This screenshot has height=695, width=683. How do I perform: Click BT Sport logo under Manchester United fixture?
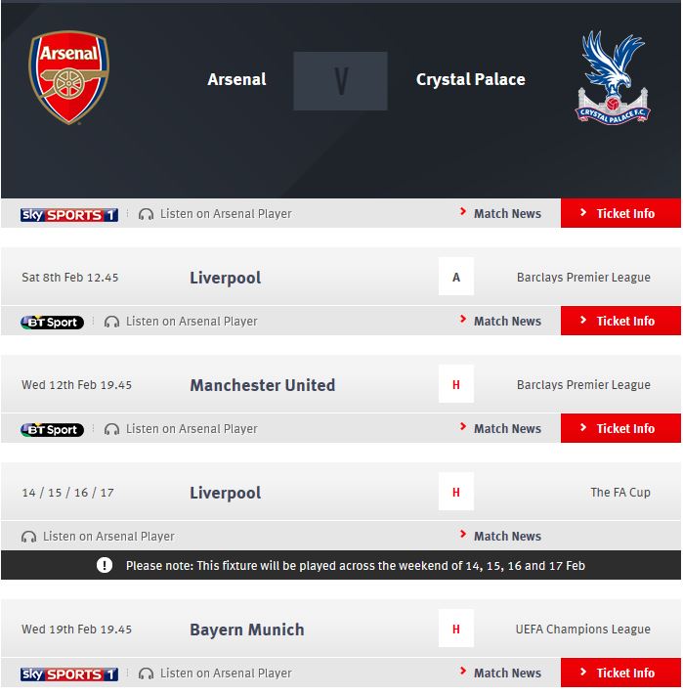click(x=52, y=429)
